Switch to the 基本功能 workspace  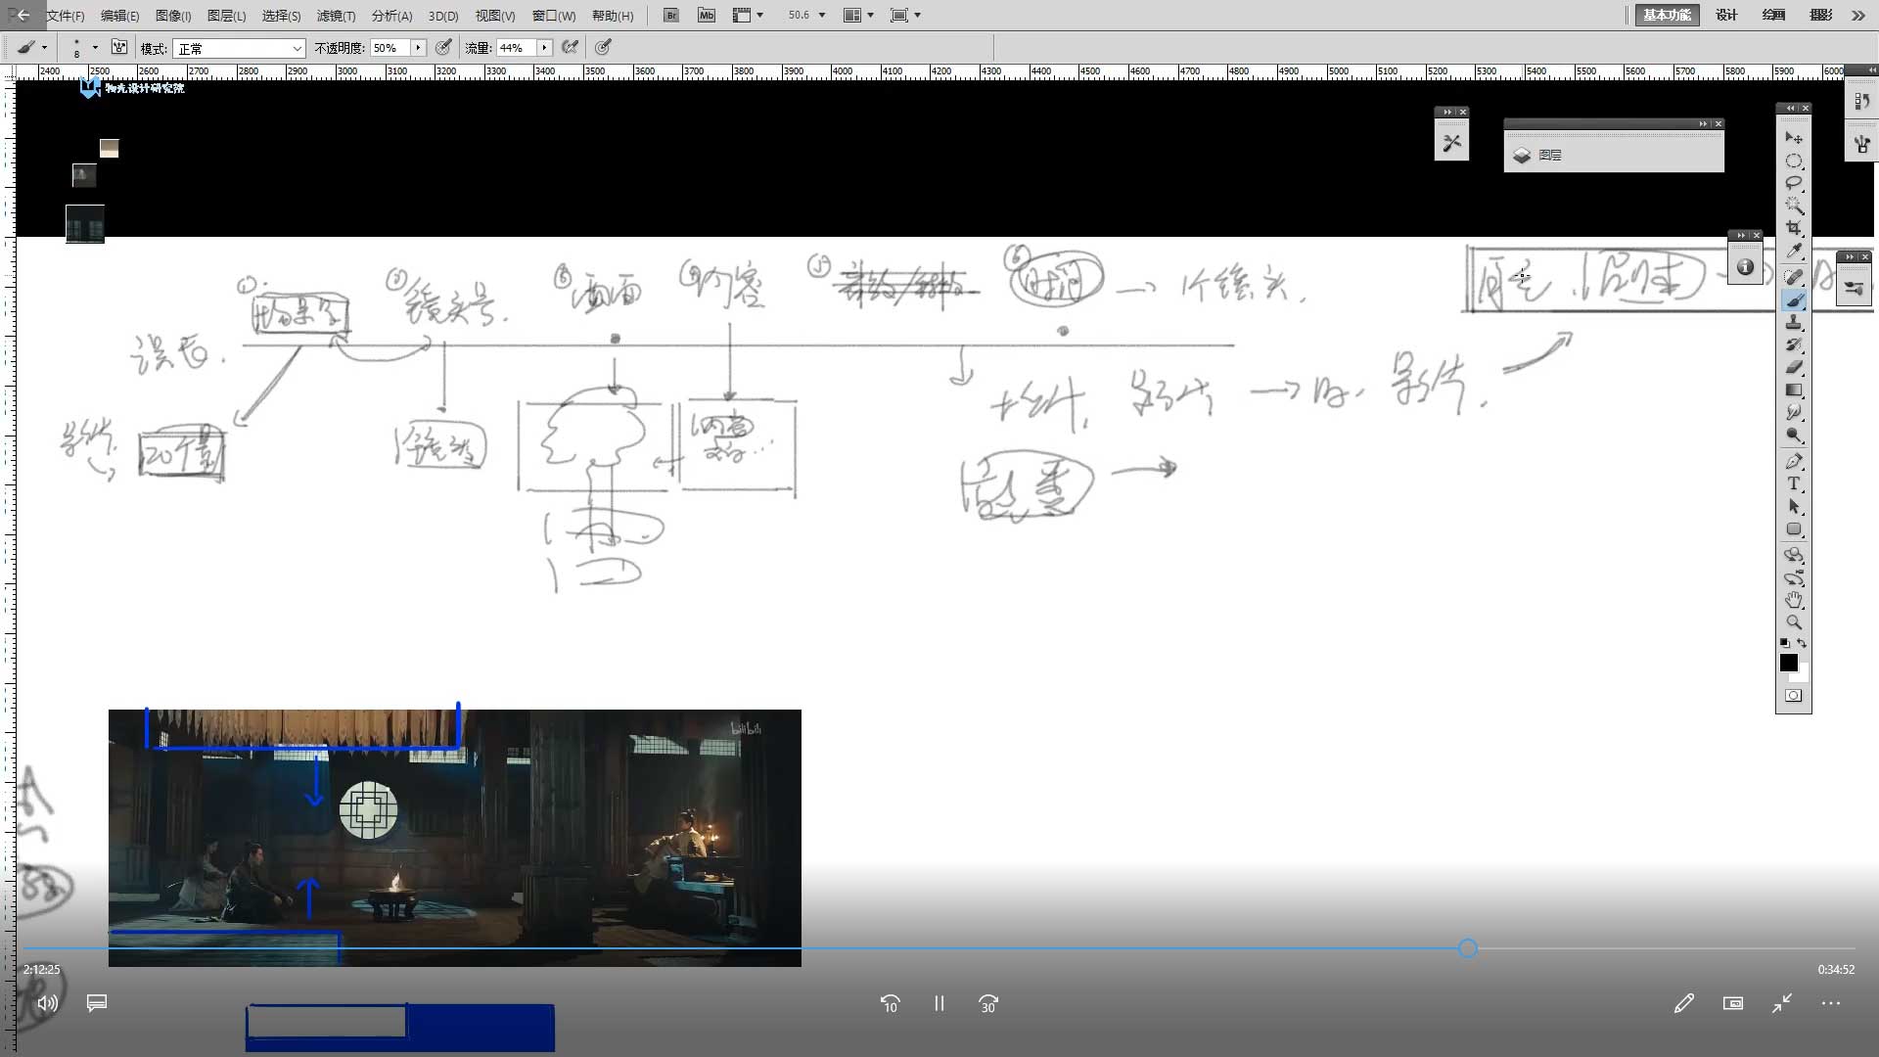click(x=1667, y=15)
